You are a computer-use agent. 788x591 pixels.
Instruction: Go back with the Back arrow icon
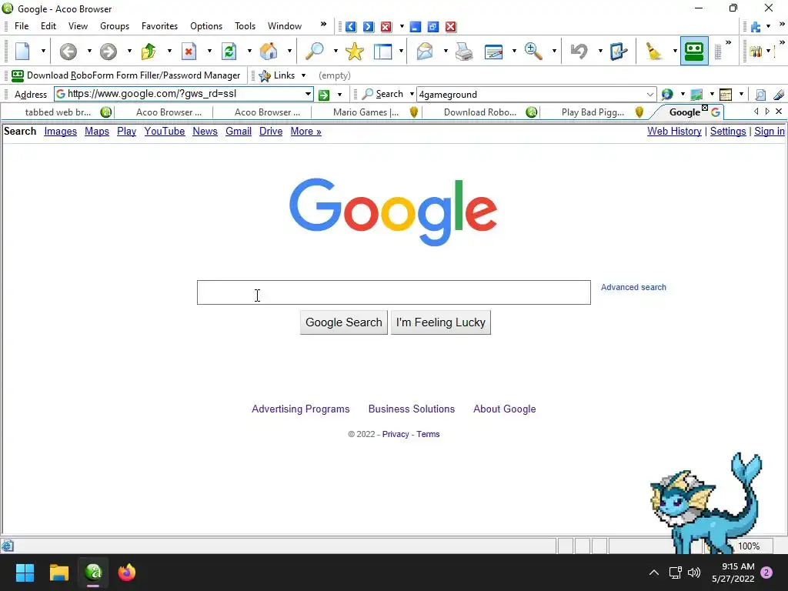[68, 52]
